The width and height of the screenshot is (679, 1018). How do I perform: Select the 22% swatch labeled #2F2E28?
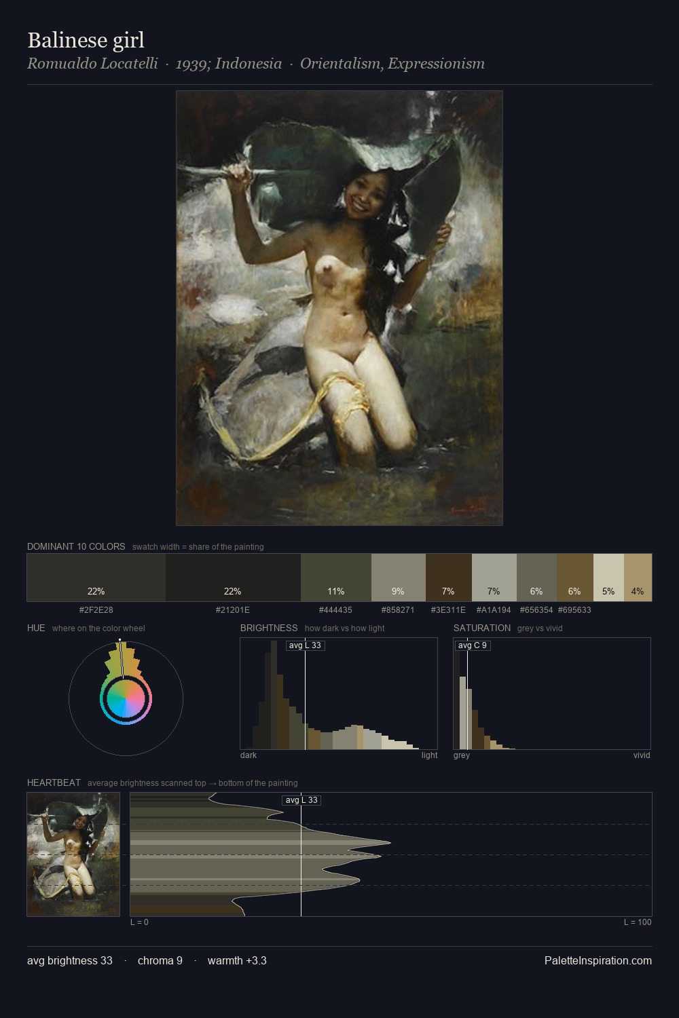(x=96, y=578)
